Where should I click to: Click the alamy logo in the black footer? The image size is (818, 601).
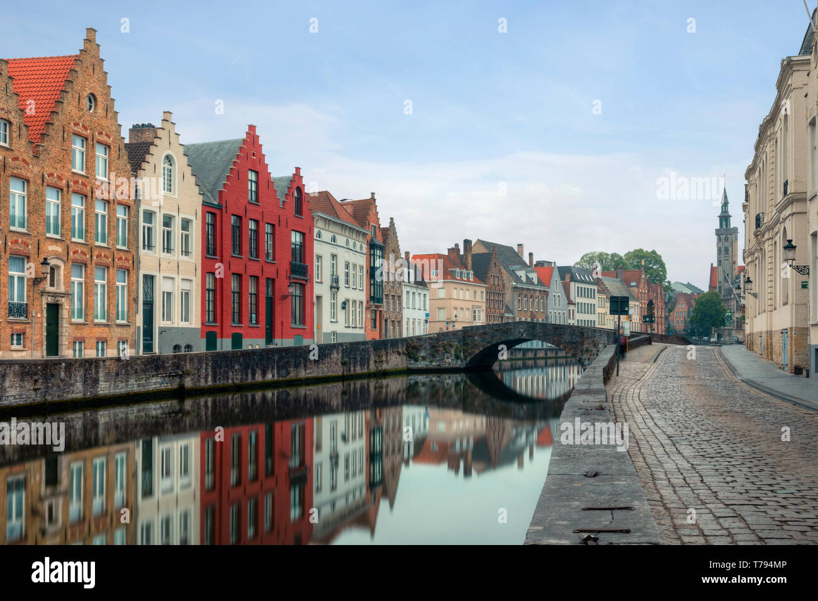64,573
